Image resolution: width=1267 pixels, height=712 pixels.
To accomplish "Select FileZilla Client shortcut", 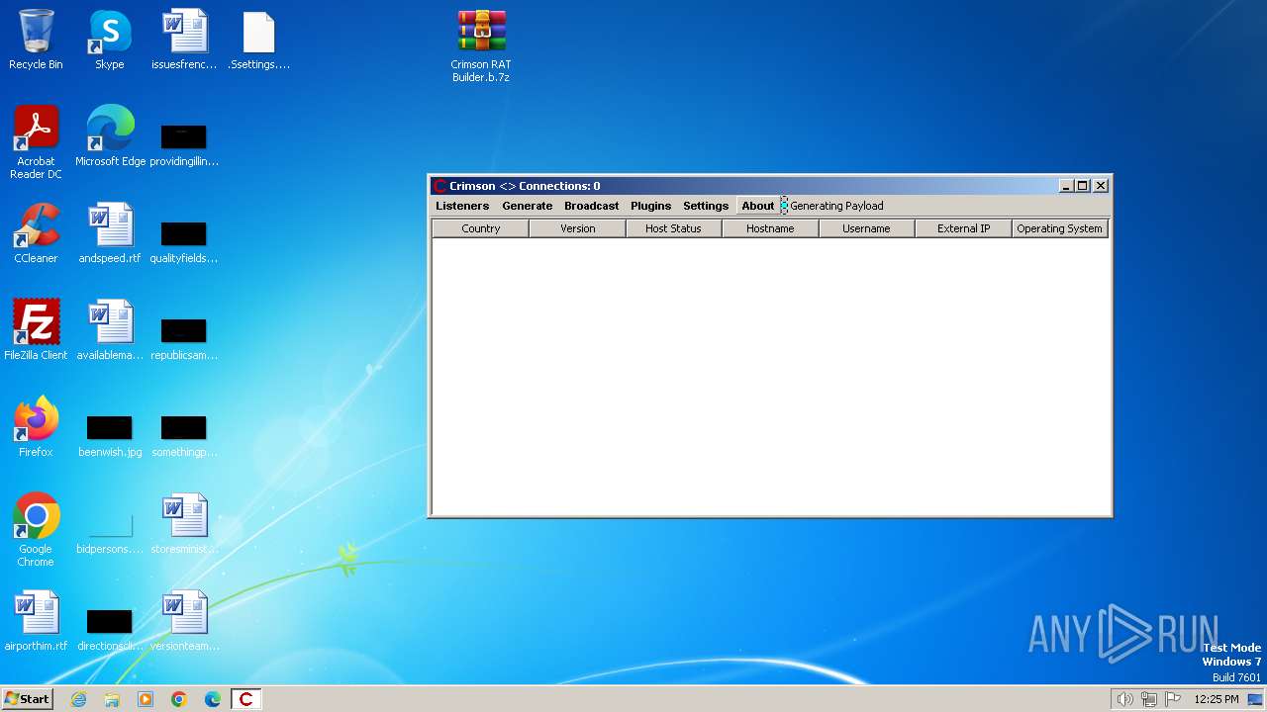I will coord(36,331).
